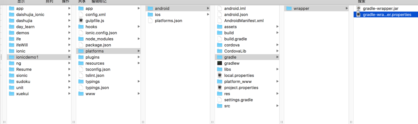Viewport: 418px width, 124px height.
Task: Click the resize handle below the android column
Action: (x=212, y=122)
